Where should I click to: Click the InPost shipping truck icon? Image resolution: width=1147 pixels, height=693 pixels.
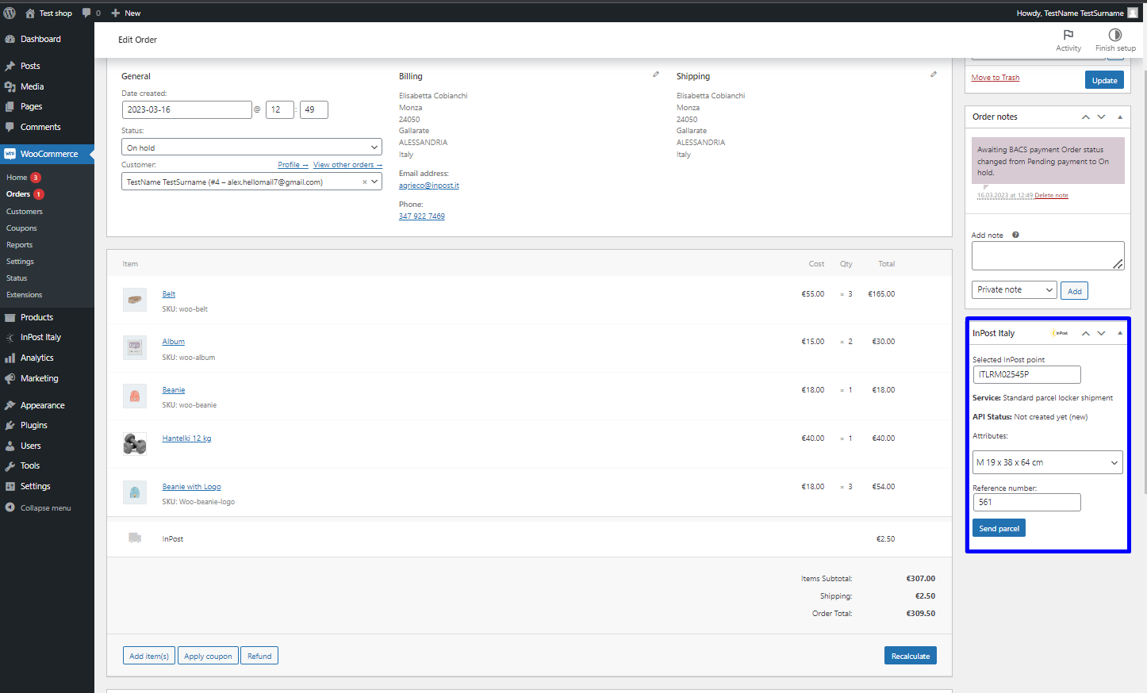click(x=135, y=538)
